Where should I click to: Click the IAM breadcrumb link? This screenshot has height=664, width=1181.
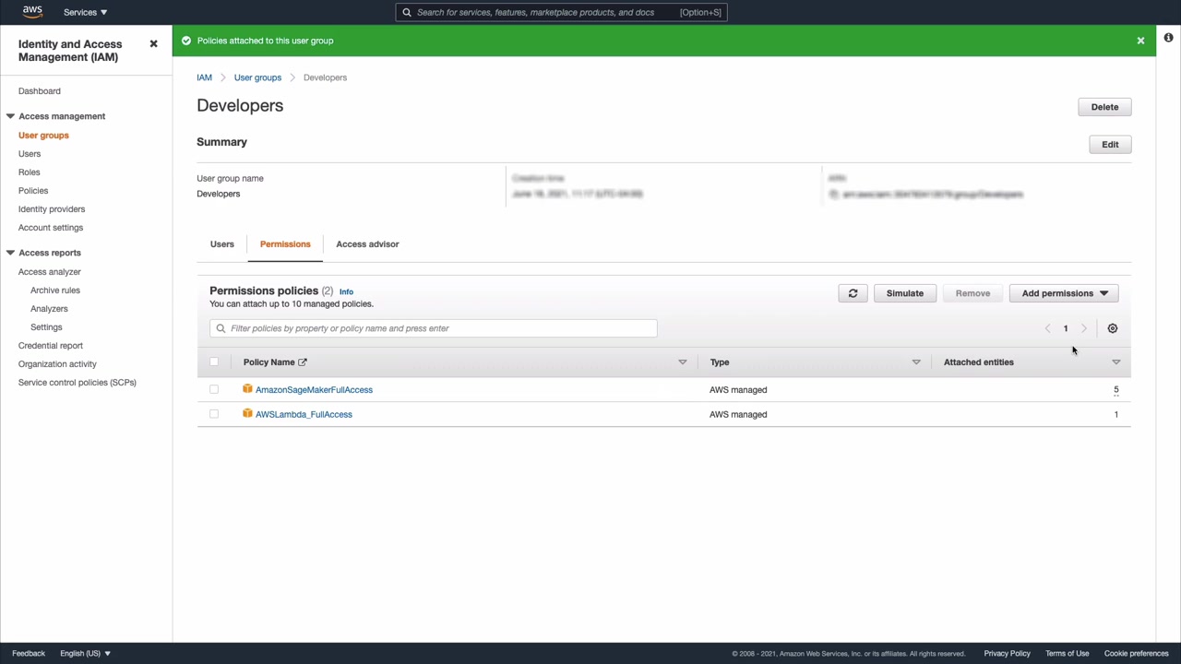tap(204, 77)
